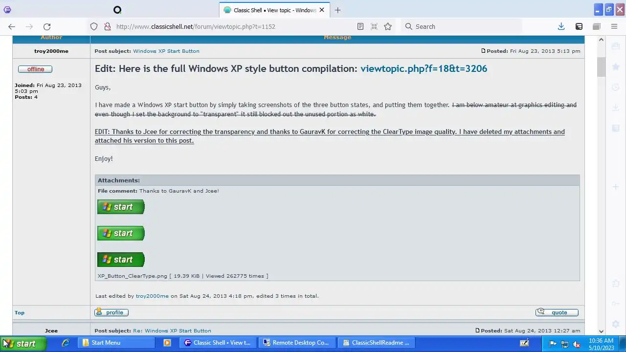Open troy2000me link in last edited line
This screenshot has width=626, height=352.
(152, 296)
